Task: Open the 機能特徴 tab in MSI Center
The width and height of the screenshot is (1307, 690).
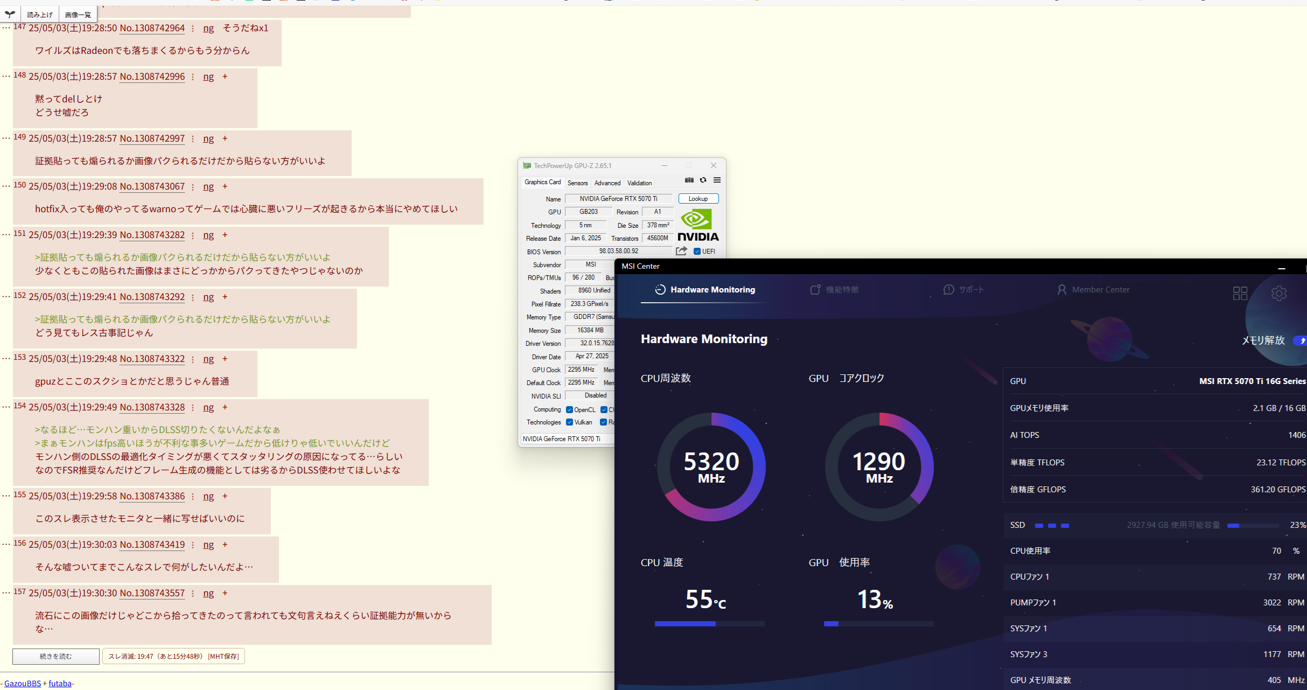Action: click(x=835, y=290)
